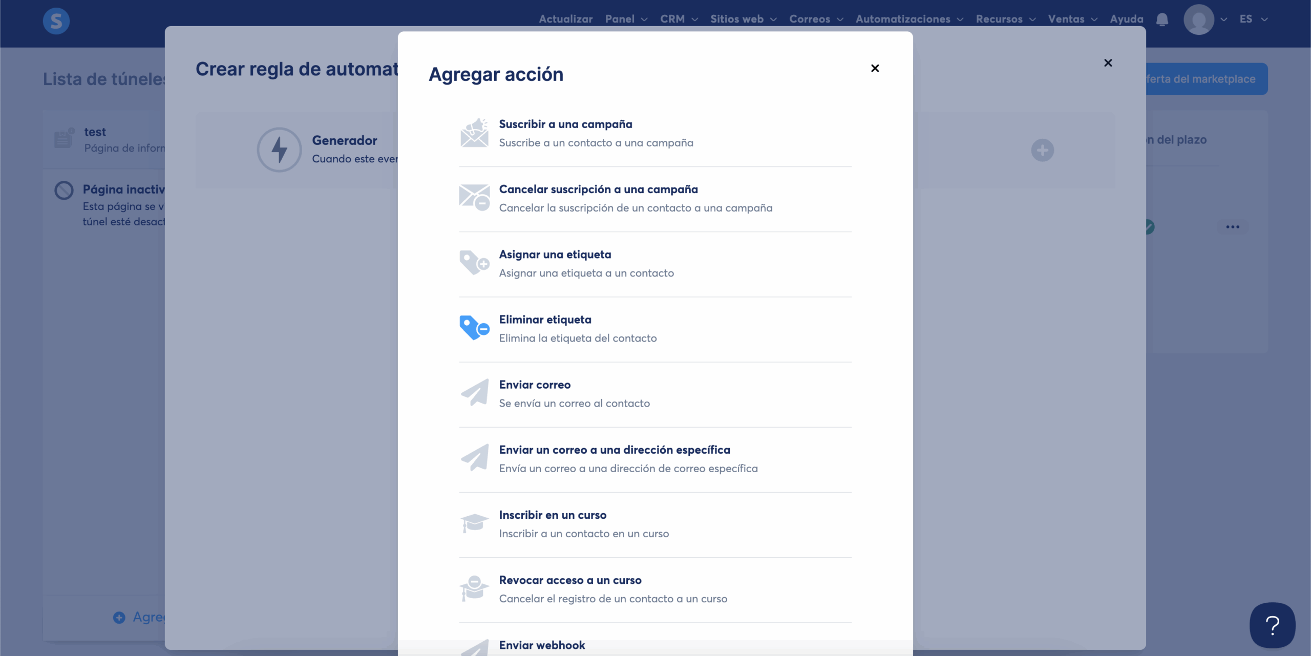Click the systeme.io S logo
This screenshot has height=656, width=1311.
coord(56,21)
